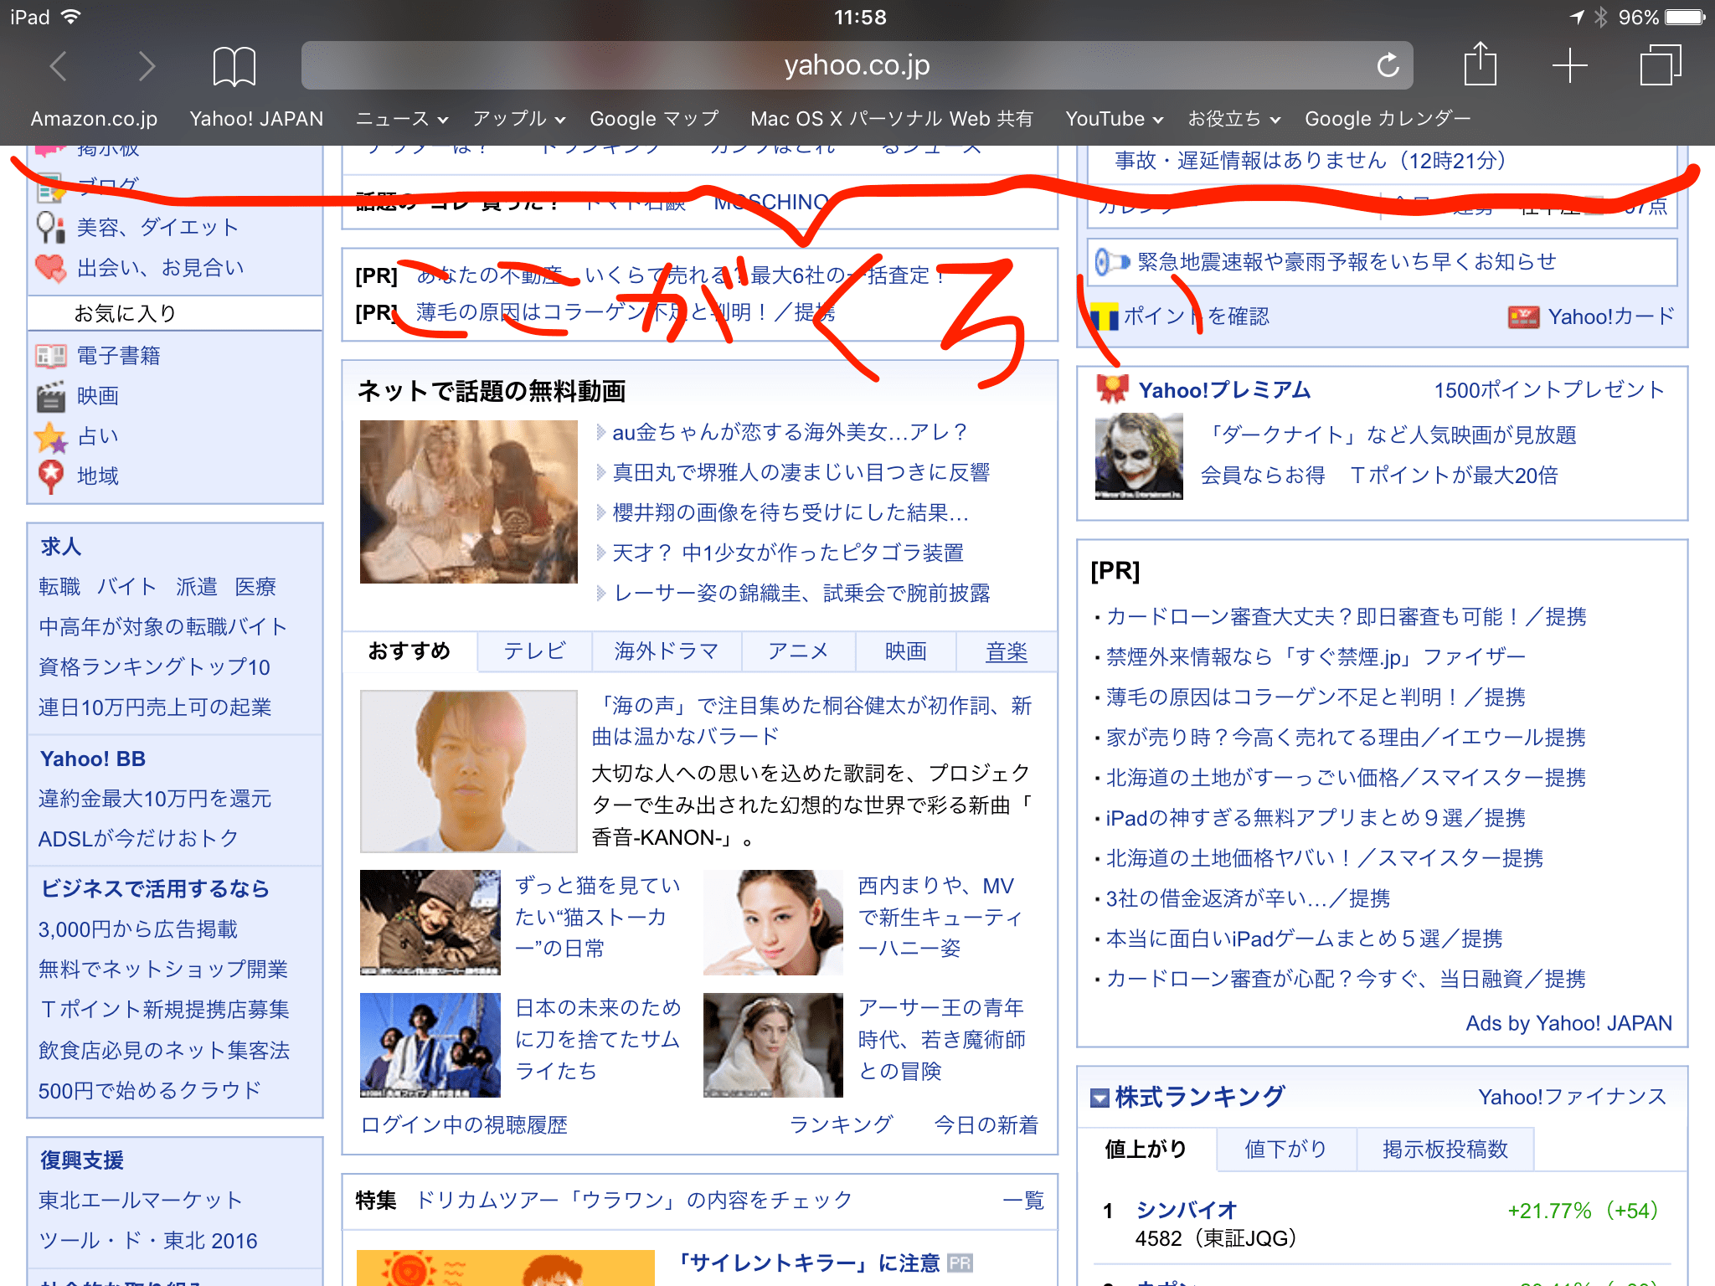Switch to the アニメ video tab
The height and width of the screenshot is (1286, 1715).
797,651
